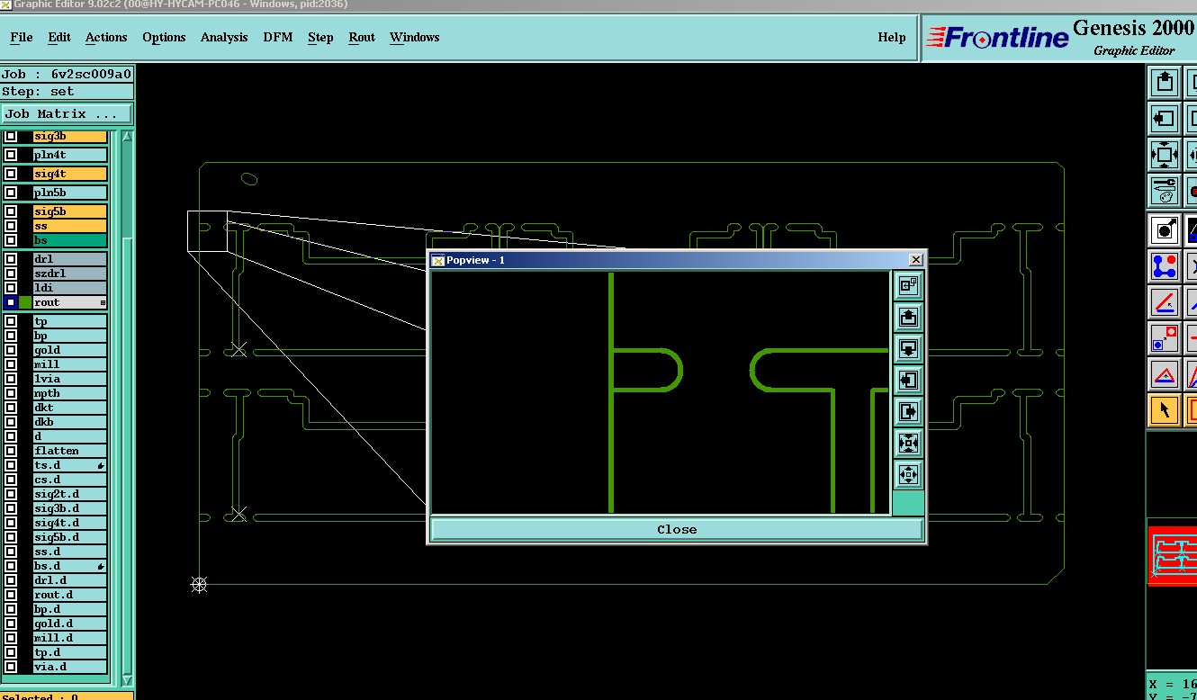
Task: Open display settings wrench-and-palette icon
Action: point(1165,190)
